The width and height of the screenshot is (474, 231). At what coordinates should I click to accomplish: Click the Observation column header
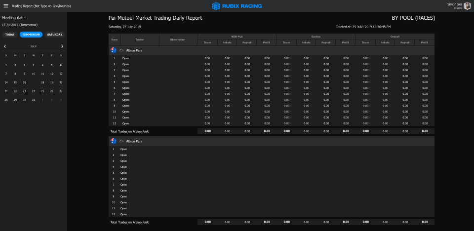pos(178,39)
